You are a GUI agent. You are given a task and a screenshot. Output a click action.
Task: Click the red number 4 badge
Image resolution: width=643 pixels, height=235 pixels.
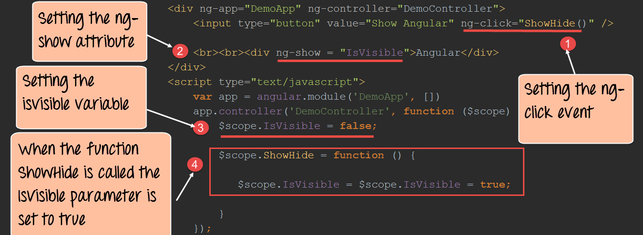[x=195, y=165]
